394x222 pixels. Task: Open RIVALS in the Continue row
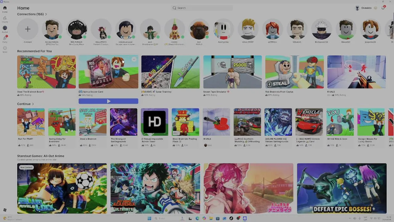(x=216, y=122)
